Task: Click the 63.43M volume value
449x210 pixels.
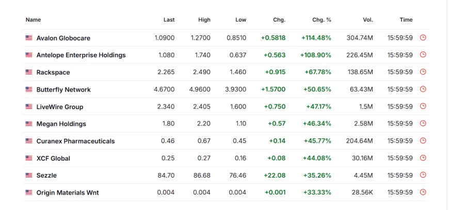Action: (x=361, y=90)
